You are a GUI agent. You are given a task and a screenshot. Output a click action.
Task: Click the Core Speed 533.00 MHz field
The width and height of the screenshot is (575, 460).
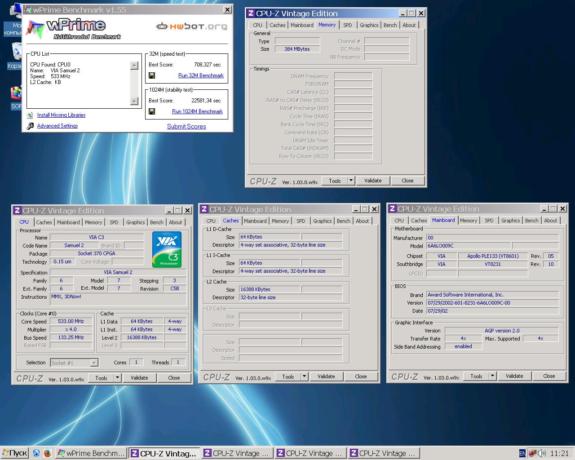pyautogui.click(x=71, y=321)
